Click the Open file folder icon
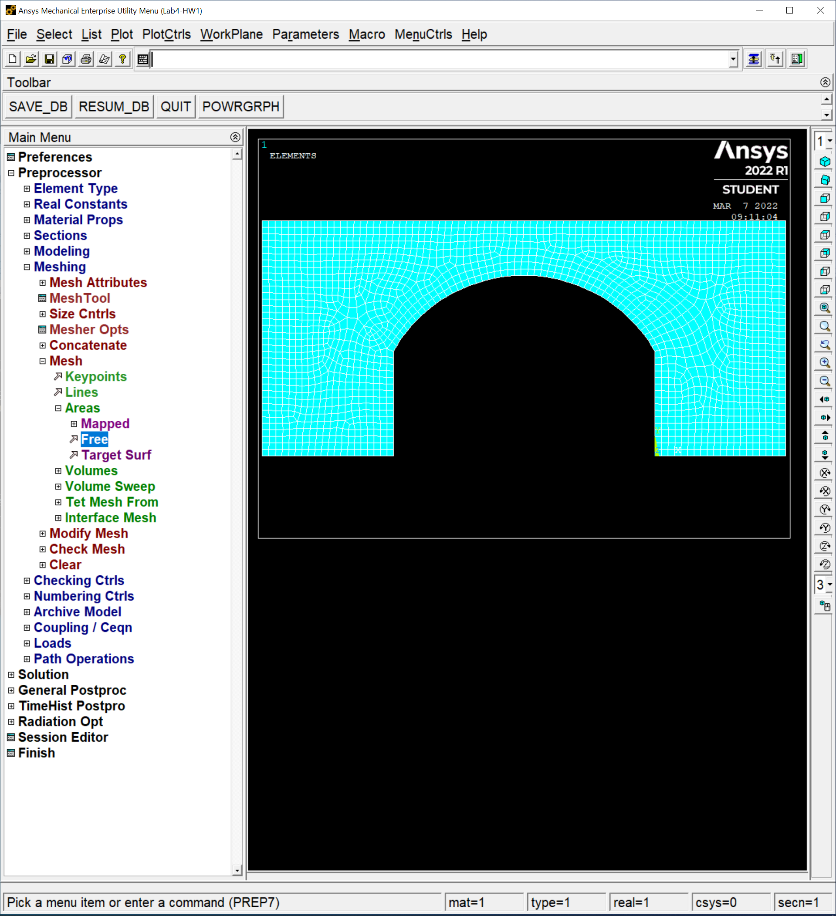This screenshot has height=916, width=836. click(31, 59)
